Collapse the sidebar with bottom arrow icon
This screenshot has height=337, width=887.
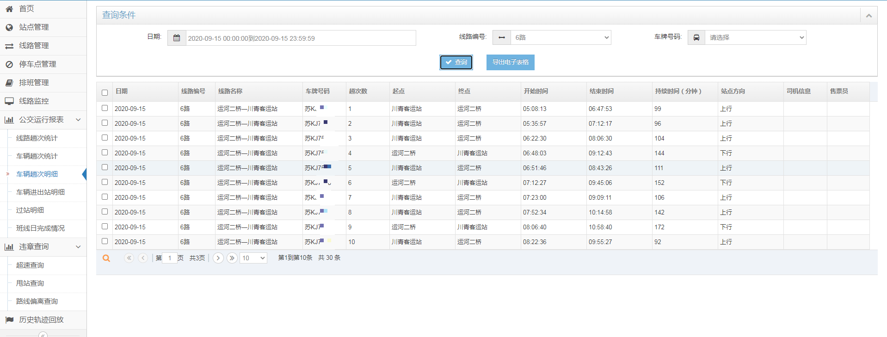(x=43, y=335)
